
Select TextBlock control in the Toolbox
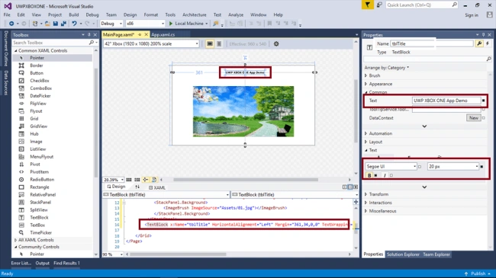[x=39, y=217]
